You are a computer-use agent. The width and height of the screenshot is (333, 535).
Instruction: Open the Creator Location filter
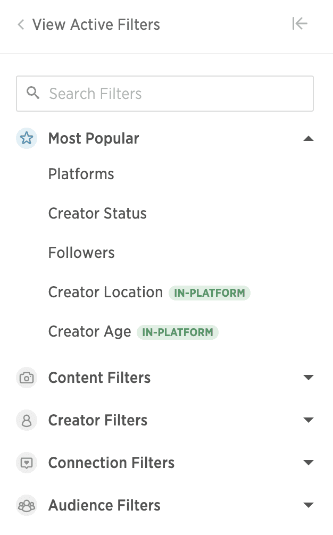(x=106, y=292)
